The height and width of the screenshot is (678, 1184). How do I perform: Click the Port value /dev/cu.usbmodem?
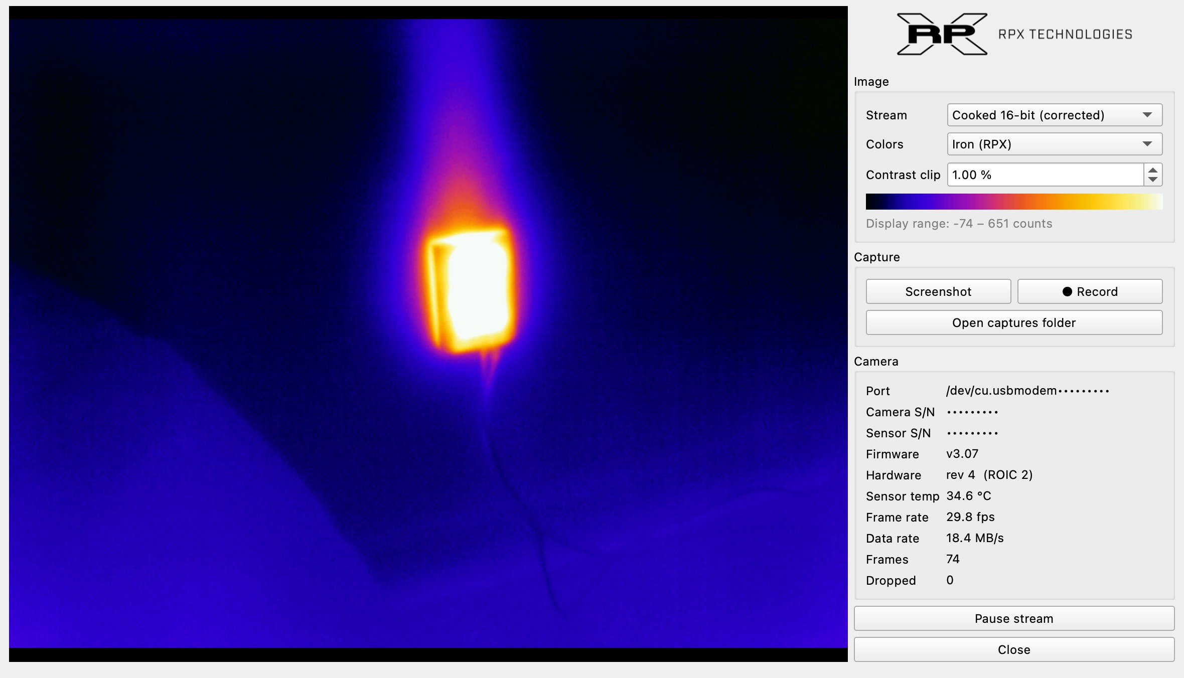click(x=1027, y=391)
